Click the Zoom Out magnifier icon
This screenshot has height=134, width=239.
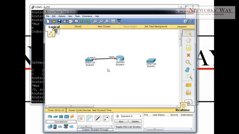(x=106, y=21)
